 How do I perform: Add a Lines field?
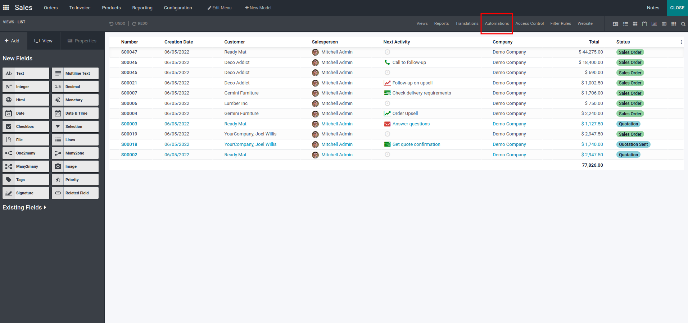[75, 140]
